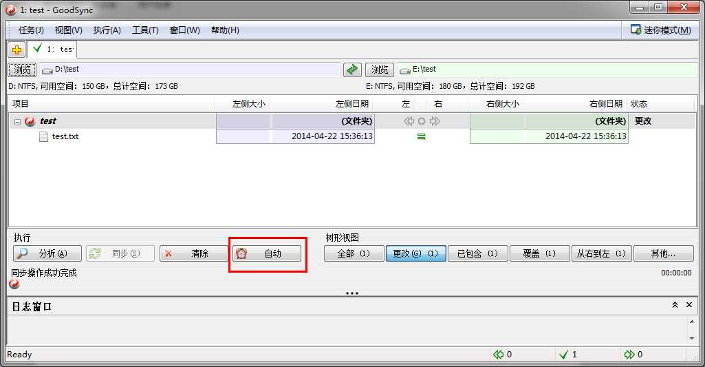
Task: Click the left arrow direction icon in test row
Action: point(409,121)
